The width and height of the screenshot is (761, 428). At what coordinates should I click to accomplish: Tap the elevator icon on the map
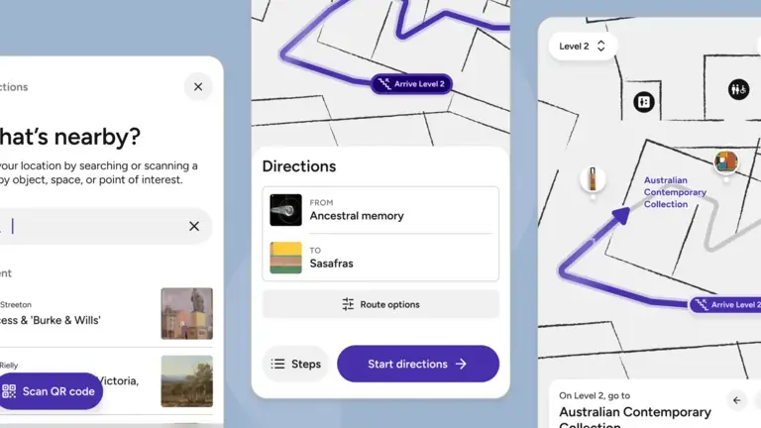pyautogui.click(x=643, y=101)
